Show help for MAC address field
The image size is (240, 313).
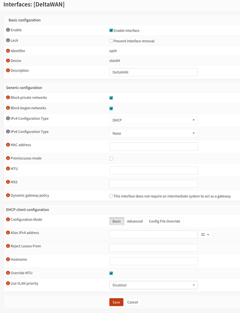[8, 145]
